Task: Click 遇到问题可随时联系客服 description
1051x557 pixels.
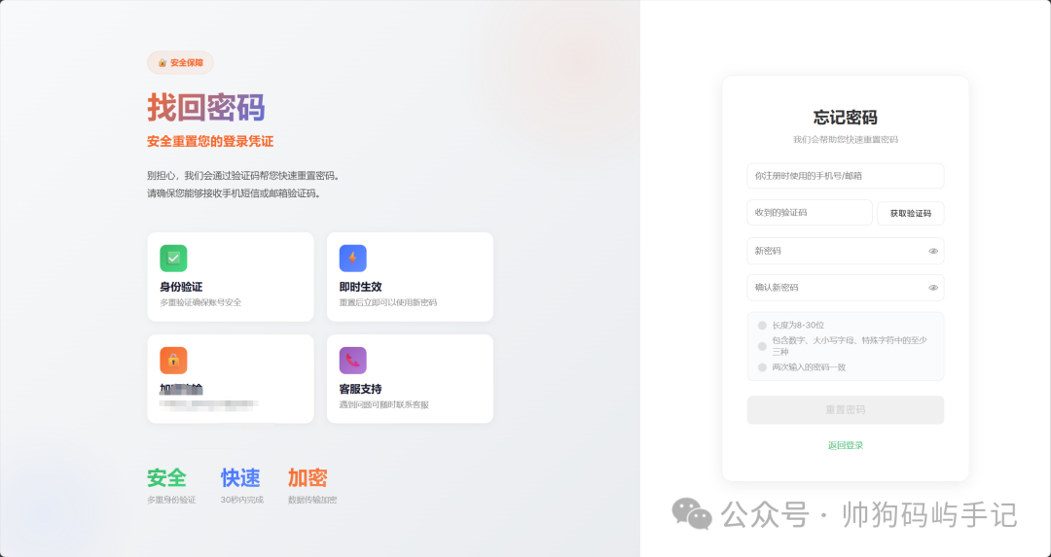Action: pyautogui.click(x=384, y=405)
